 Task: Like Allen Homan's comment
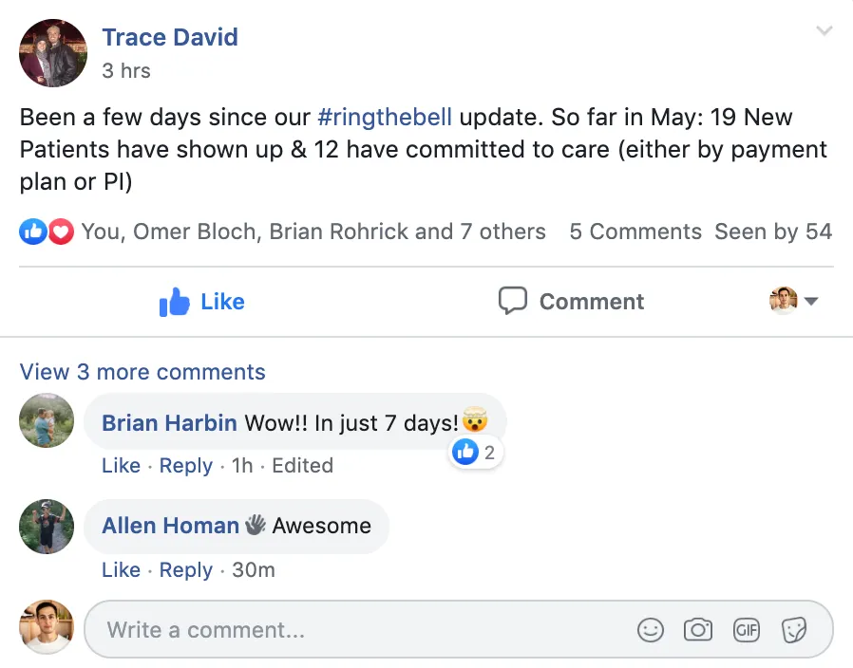point(121,570)
